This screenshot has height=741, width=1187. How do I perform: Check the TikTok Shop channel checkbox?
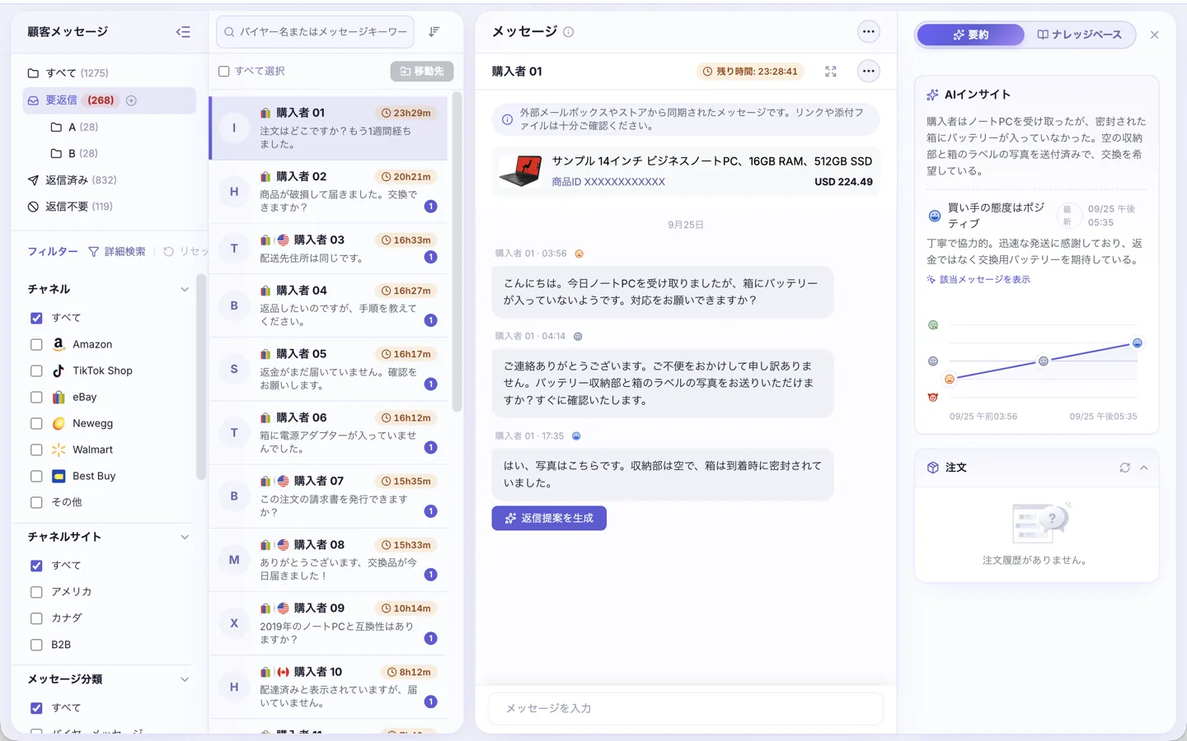pyautogui.click(x=36, y=370)
